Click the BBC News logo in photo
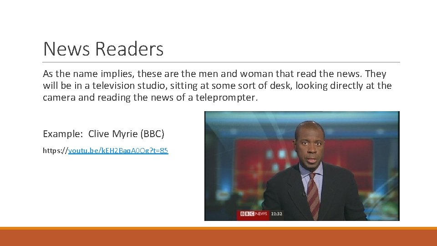The image size is (437, 246). point(254,214)
